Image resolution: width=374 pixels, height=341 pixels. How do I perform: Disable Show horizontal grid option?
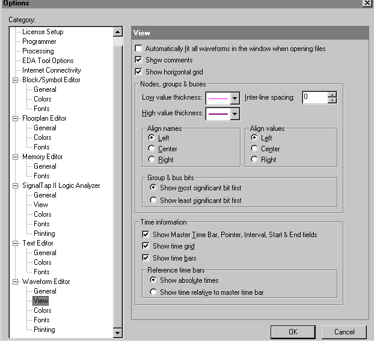[139, 72]
